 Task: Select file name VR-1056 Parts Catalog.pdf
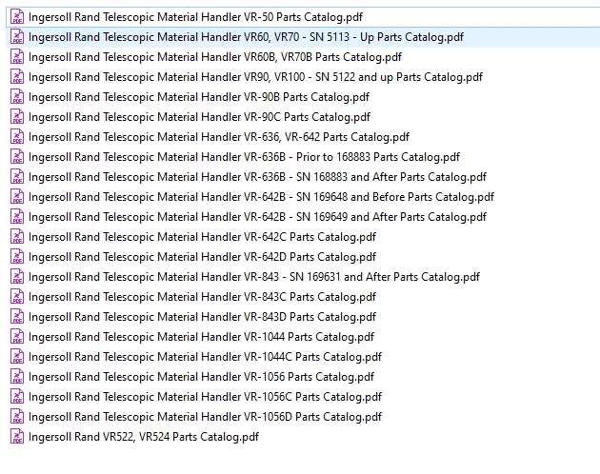click(201, 377)
